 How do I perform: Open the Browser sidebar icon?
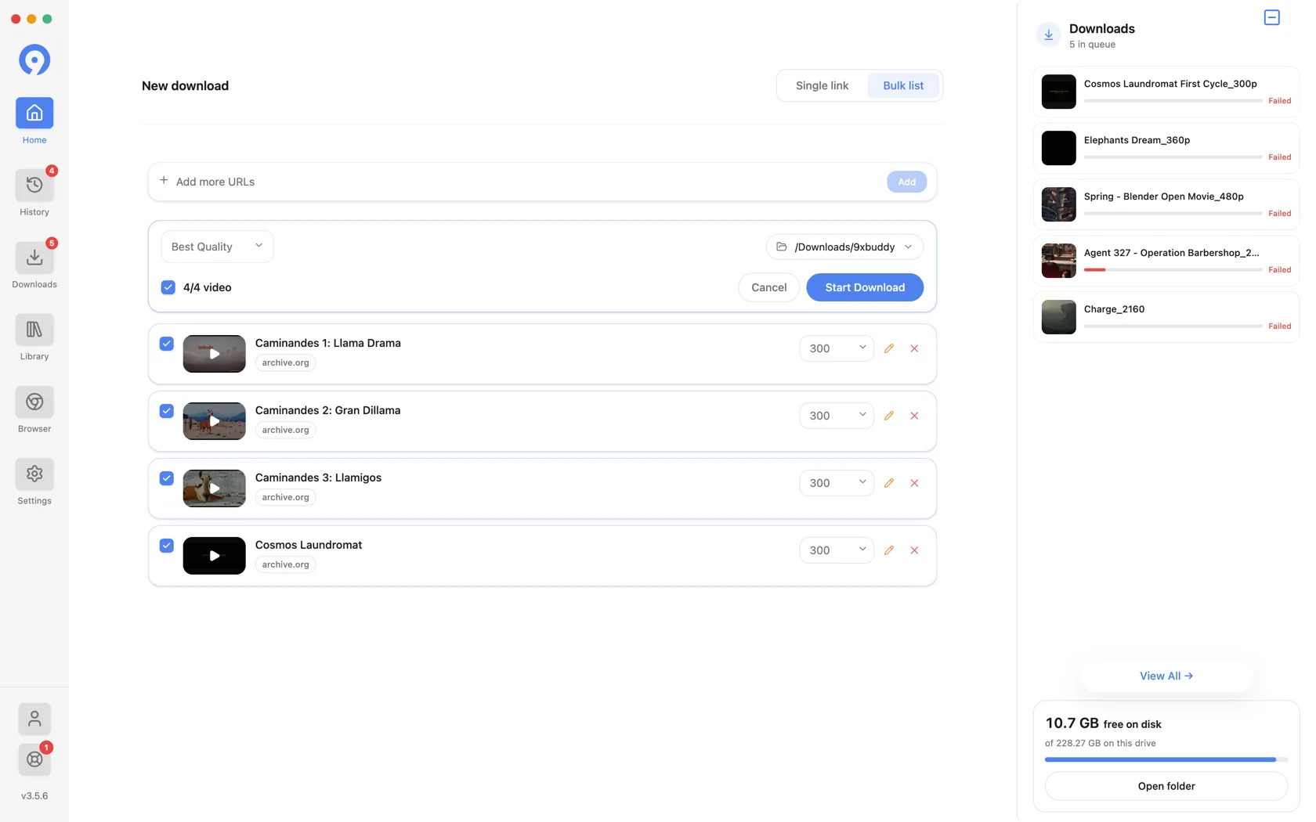(x=34, y=402)
